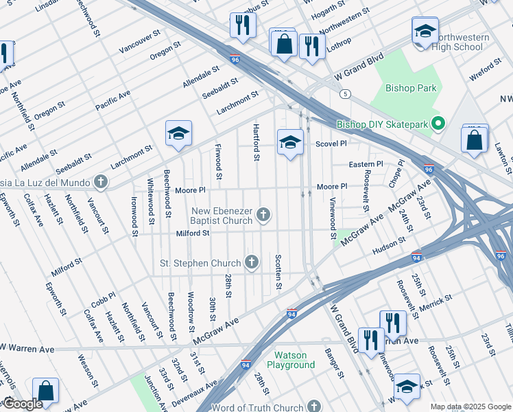Click the Hartford St label
513x412 pixels.
click(x=256, y=142)
